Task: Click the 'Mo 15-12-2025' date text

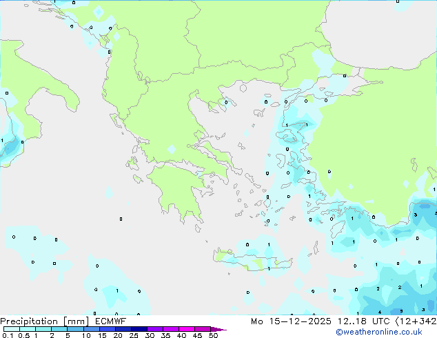Action: pos(291,321)
